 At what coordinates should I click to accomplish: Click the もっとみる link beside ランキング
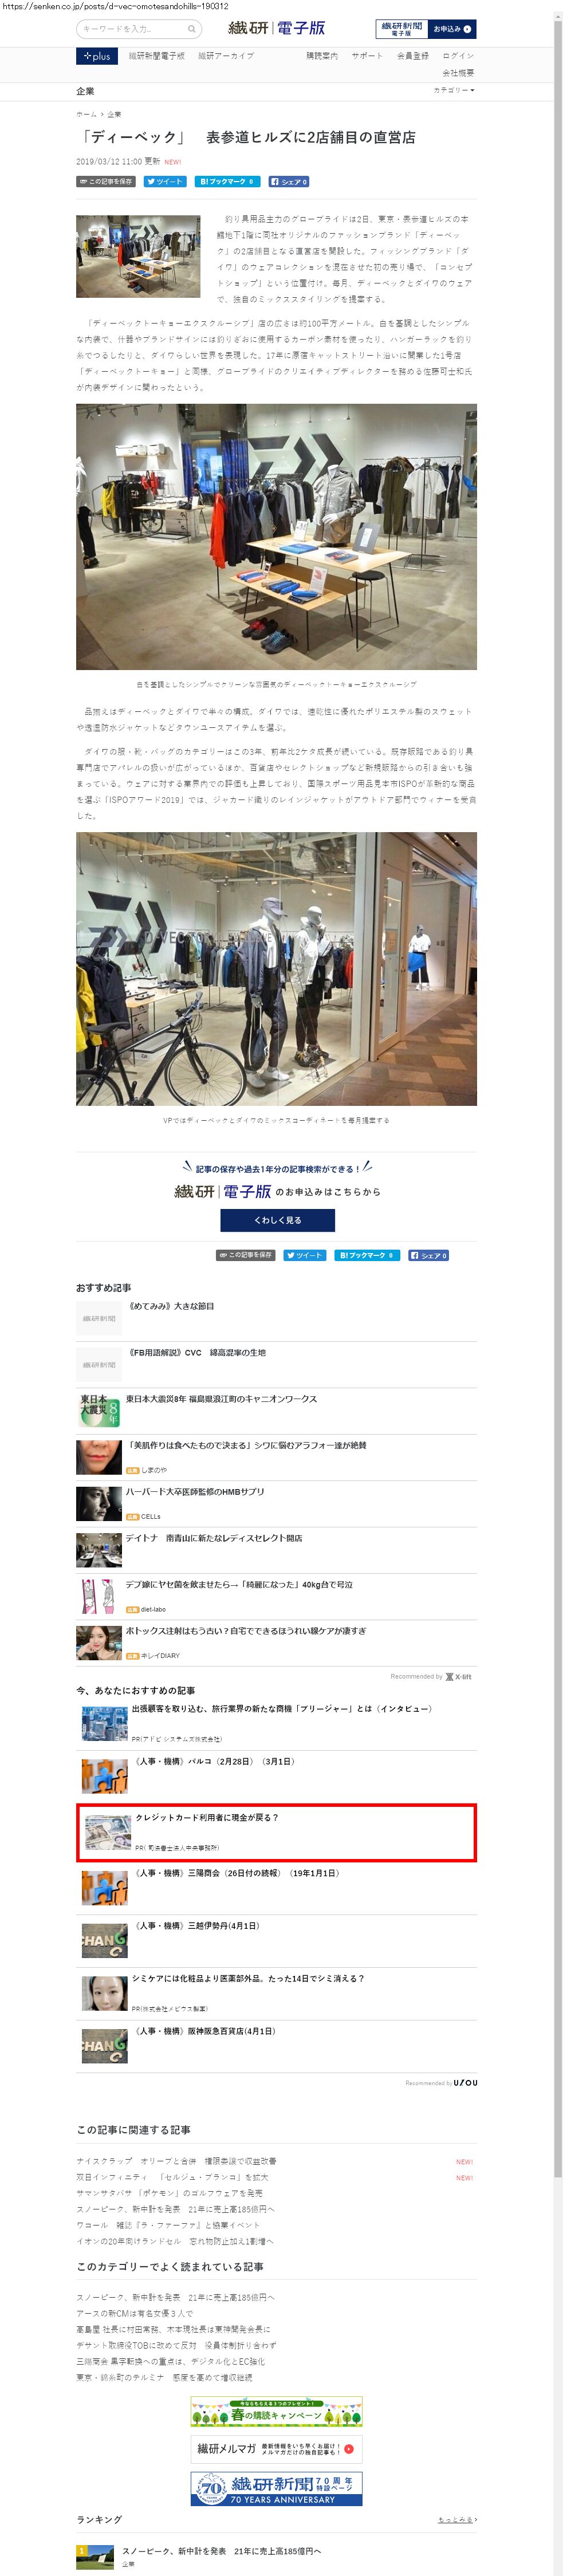(x=456, y=2519)
